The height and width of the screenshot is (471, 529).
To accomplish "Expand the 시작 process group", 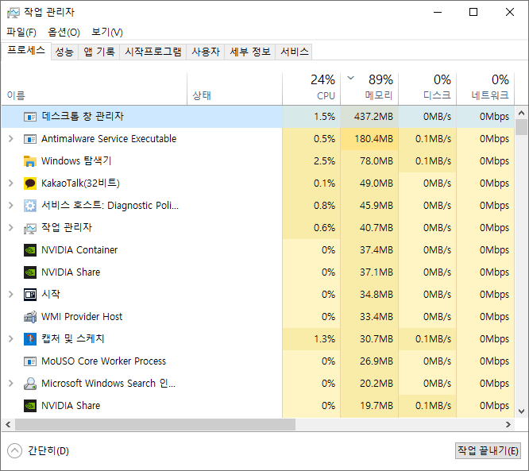I will coord(11,295).
